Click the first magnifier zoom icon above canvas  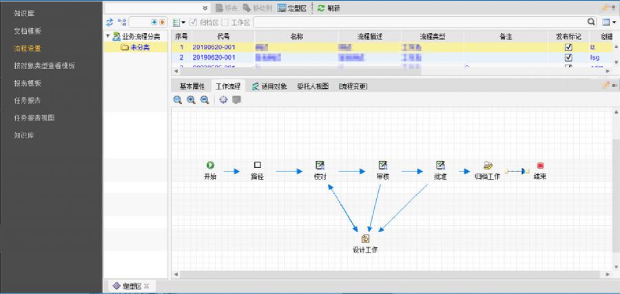click(x=178, y=100)
